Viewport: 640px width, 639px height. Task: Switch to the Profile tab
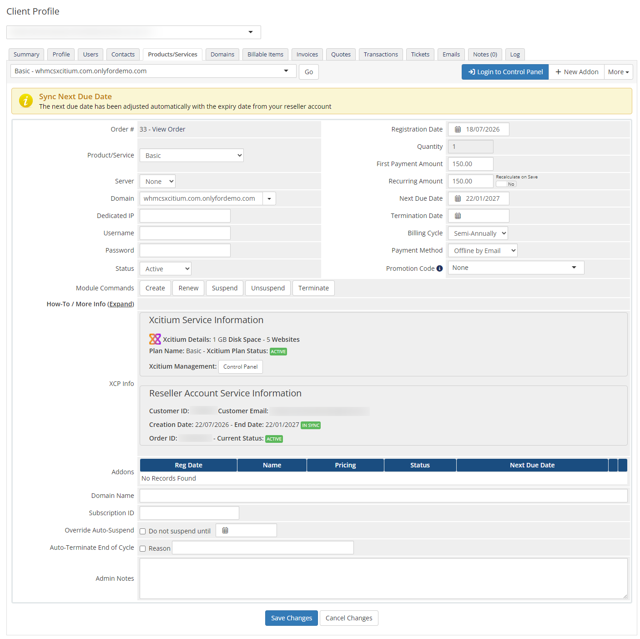[61, 54]
